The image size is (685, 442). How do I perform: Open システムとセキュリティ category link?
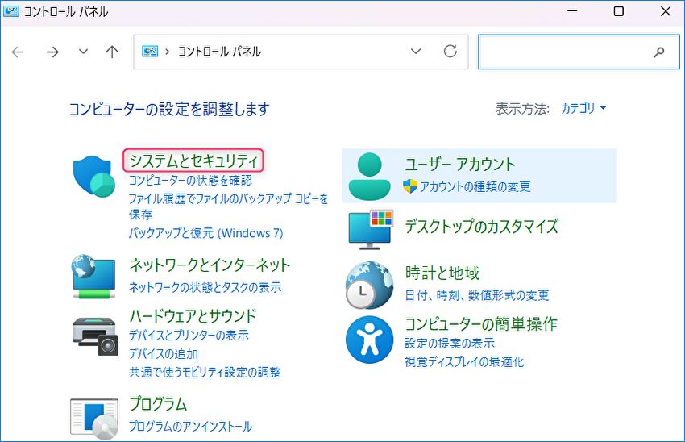(193, 161)
